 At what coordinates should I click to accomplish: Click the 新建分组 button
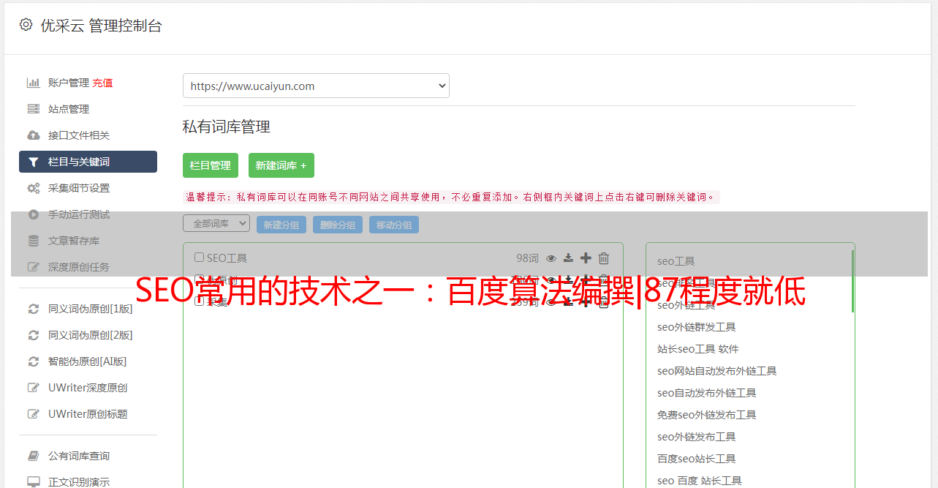coord(281,225)
